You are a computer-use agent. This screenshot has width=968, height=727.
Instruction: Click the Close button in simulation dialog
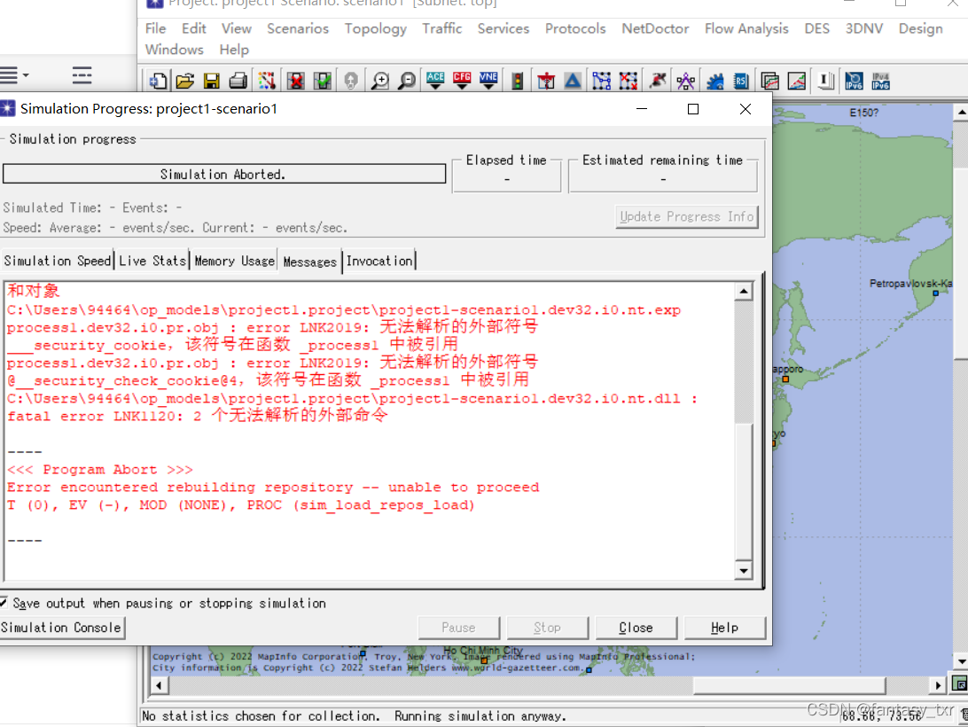point(636,628)
